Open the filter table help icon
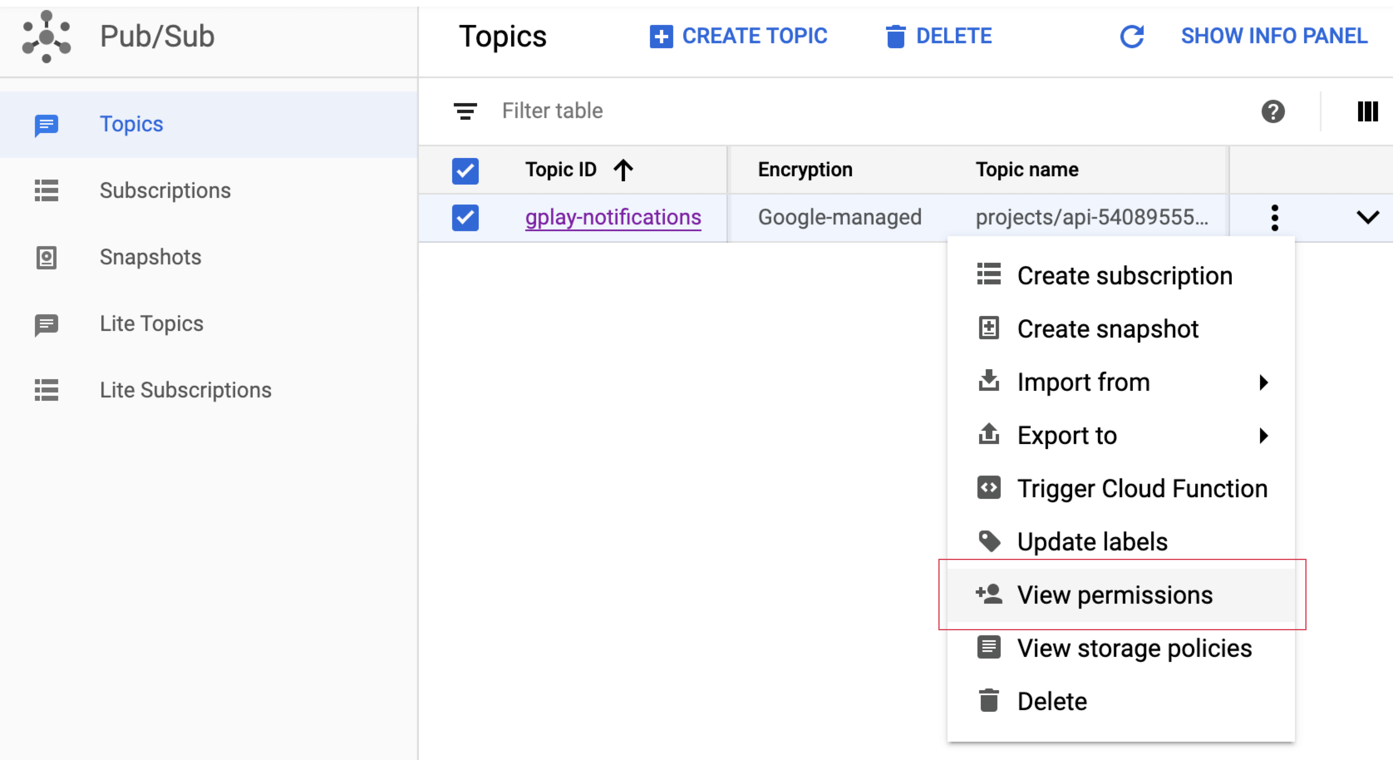The width and height of the screenshot is (1393, 760). pos(1273,111)
